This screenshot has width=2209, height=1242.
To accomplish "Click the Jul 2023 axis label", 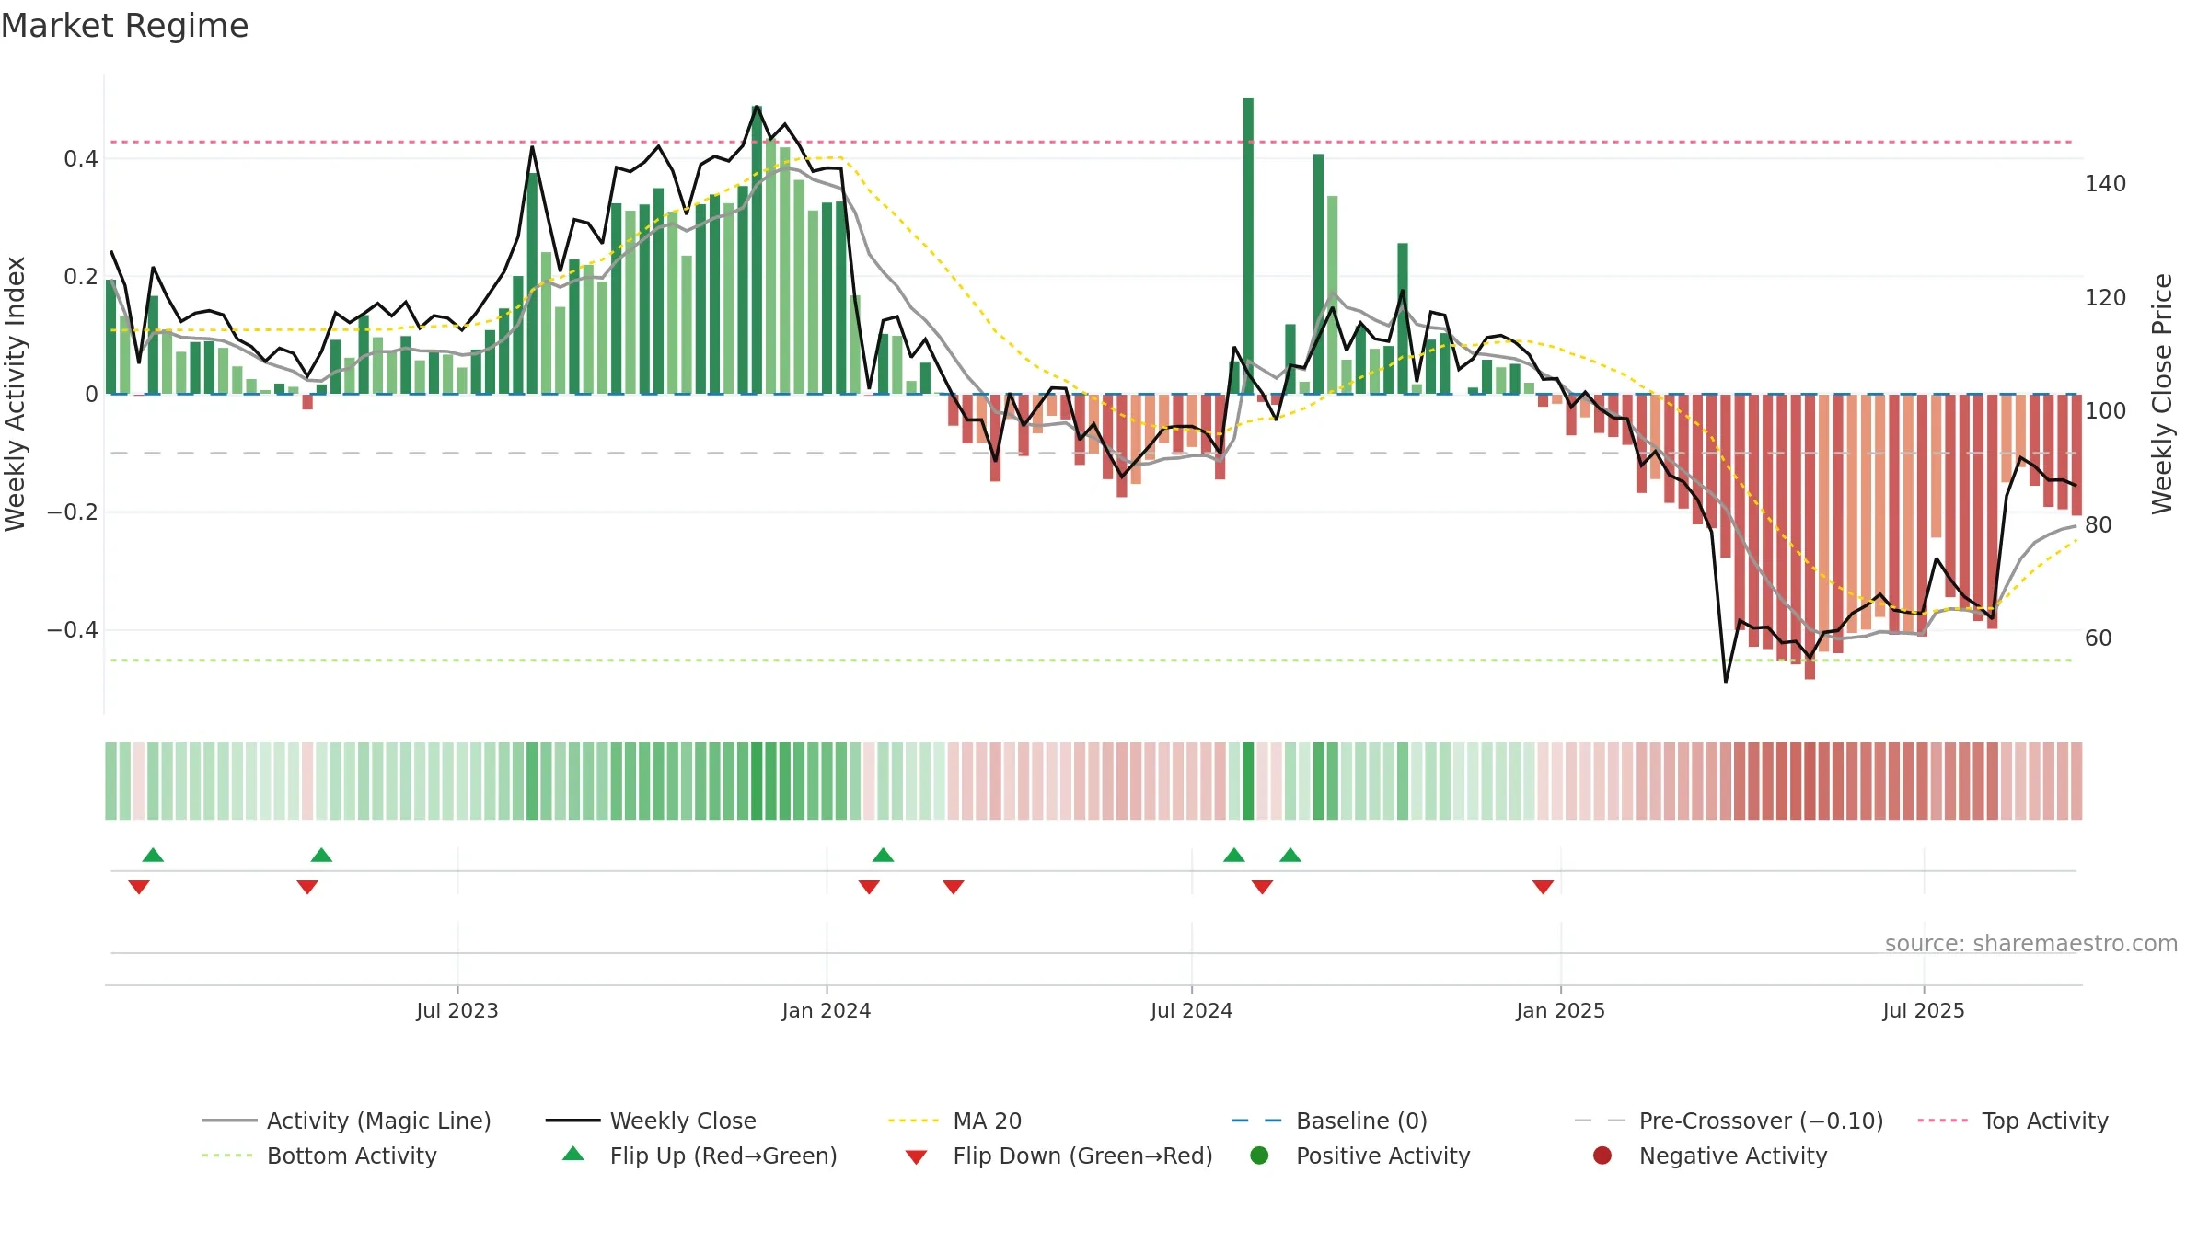I will pos(457,1011).
